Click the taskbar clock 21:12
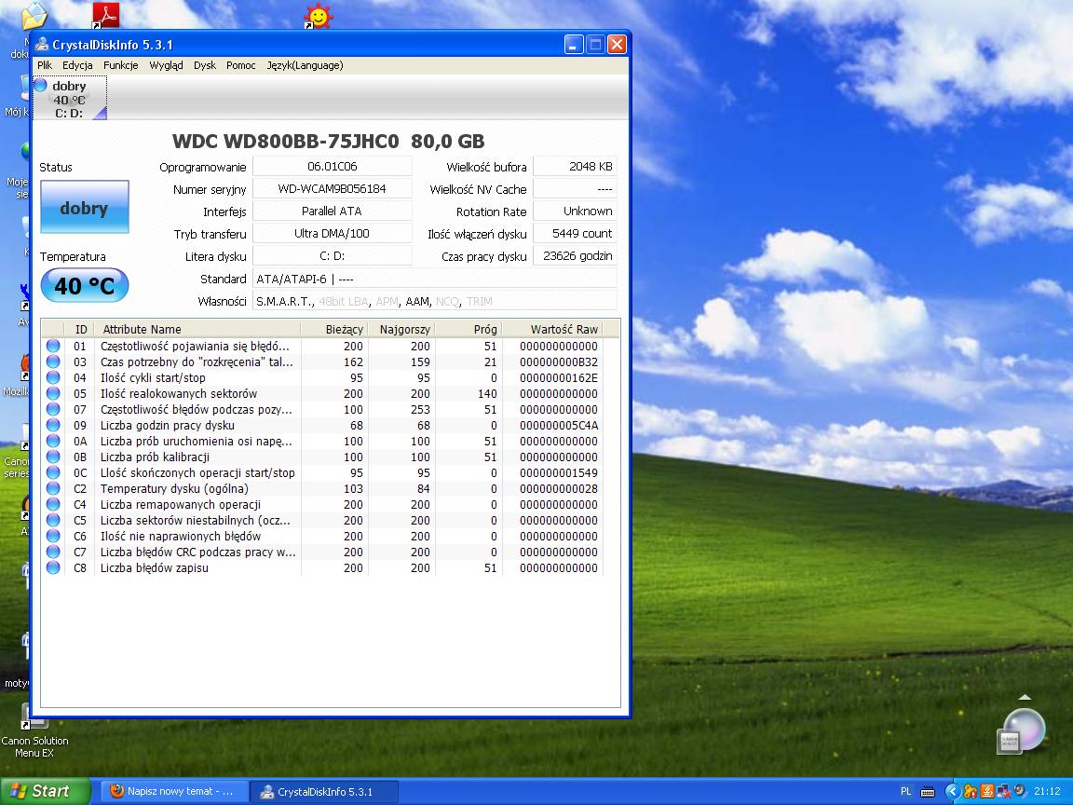This screenshot has height=805, width=1073. 1047,791
